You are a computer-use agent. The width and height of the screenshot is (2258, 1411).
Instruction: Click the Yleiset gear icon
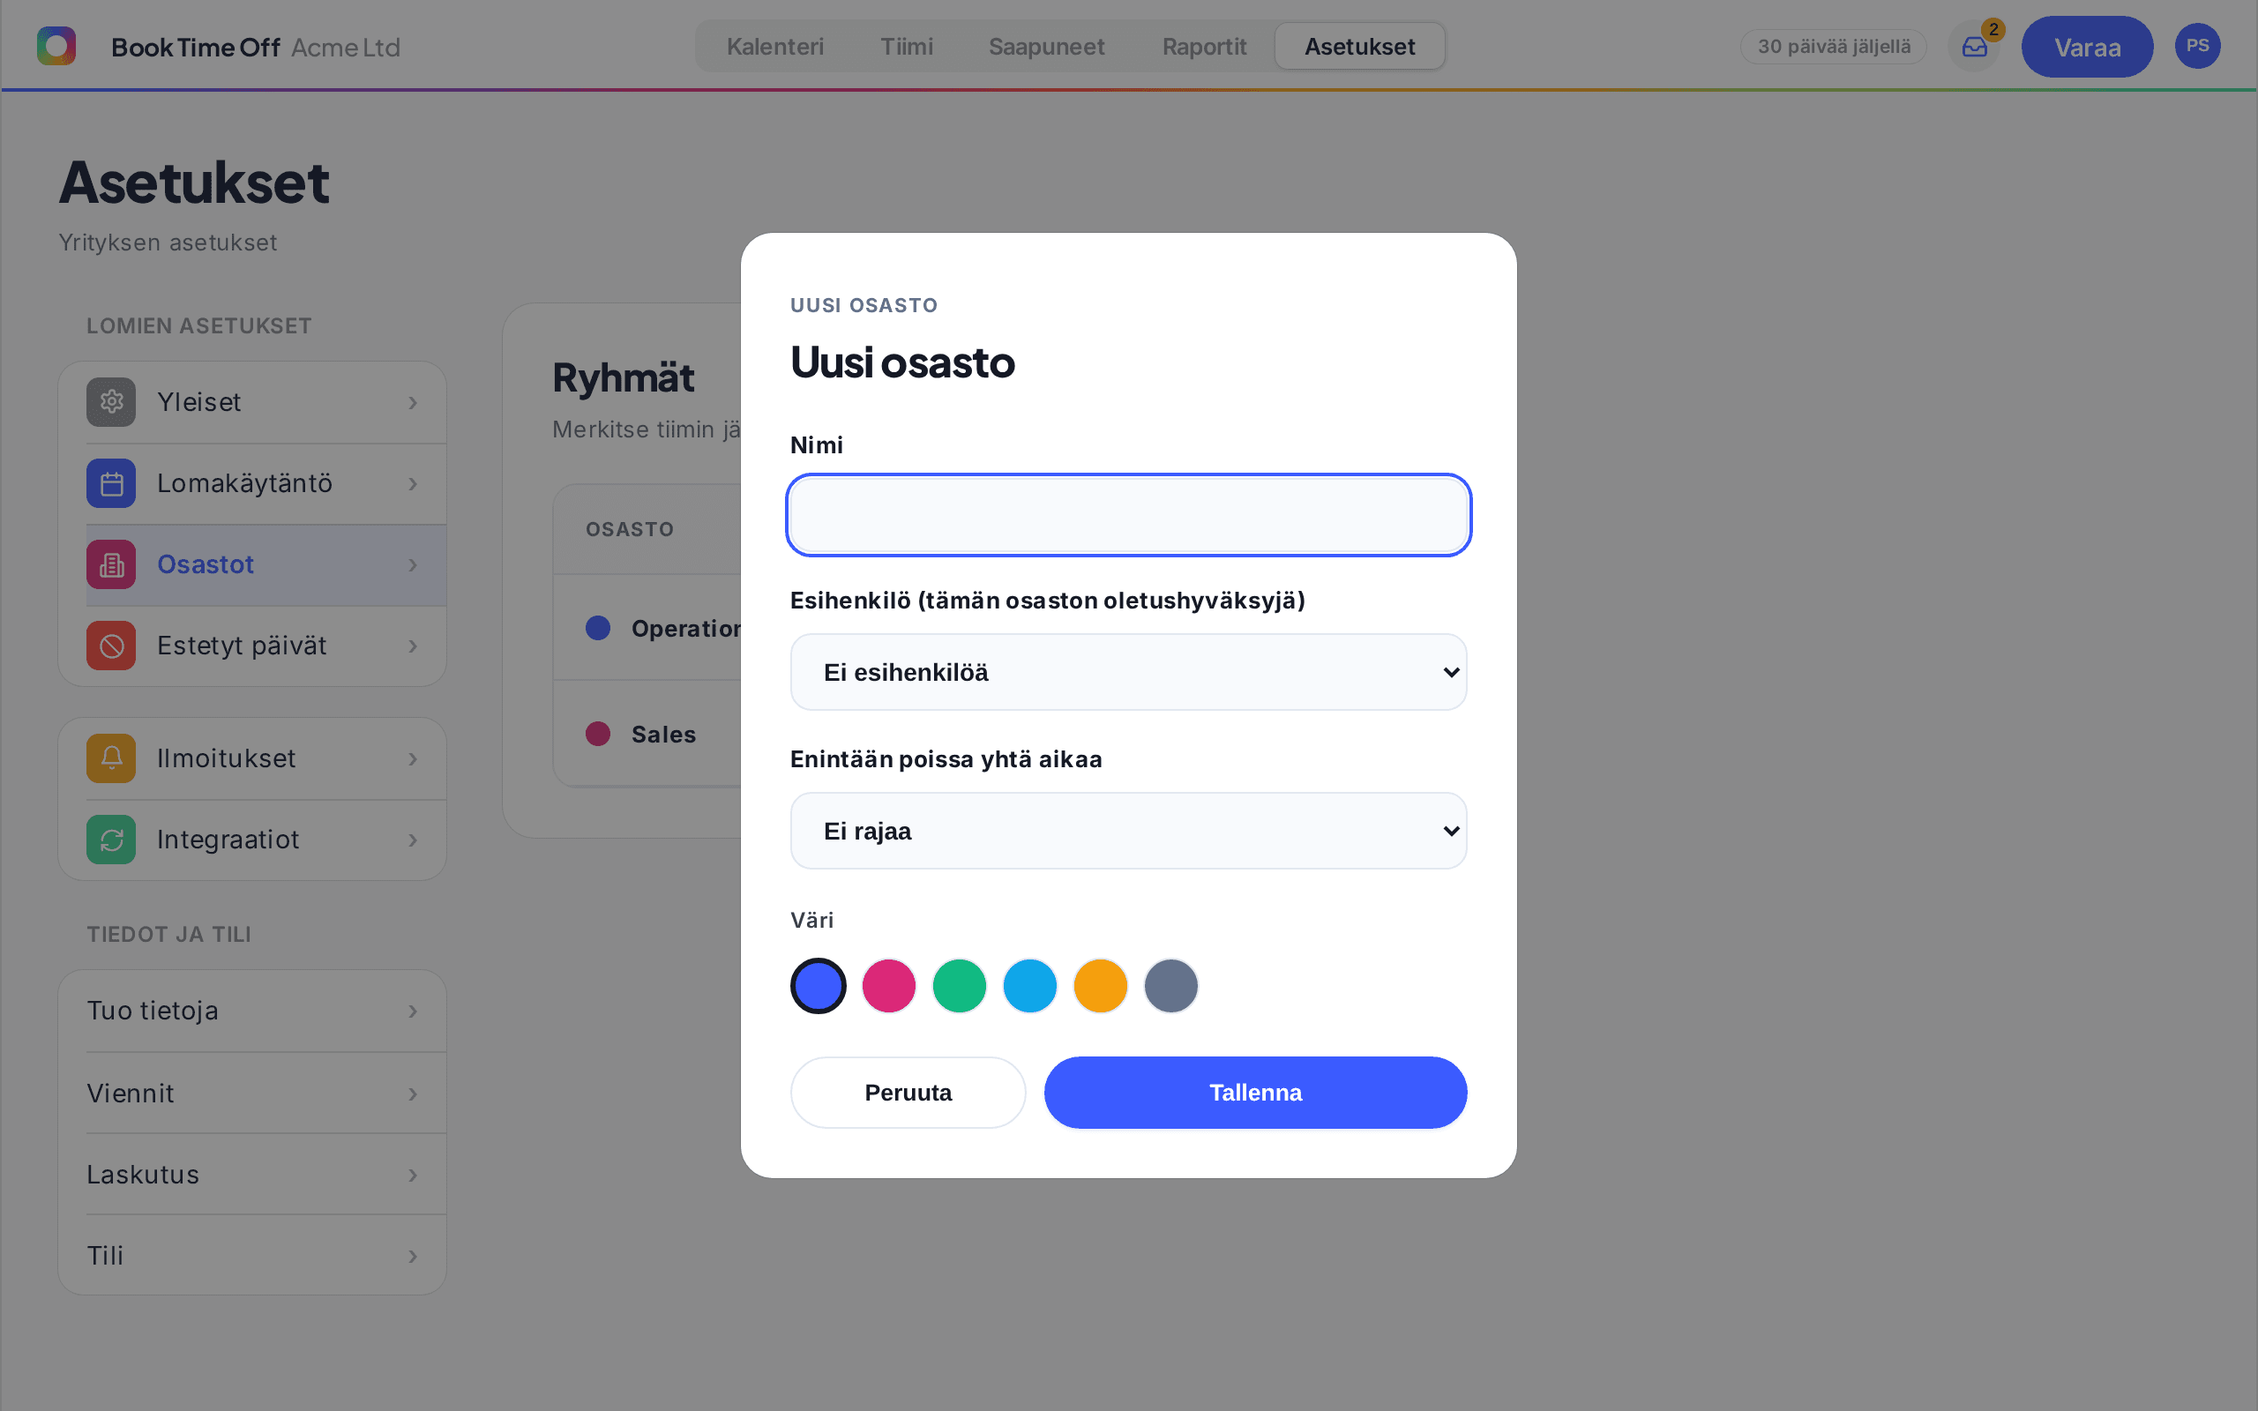pyautogui.click(x=111, y=402)
